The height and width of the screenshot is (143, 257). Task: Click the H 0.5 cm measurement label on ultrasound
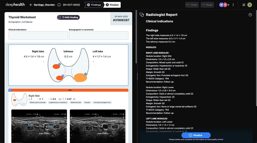[49, 127]
